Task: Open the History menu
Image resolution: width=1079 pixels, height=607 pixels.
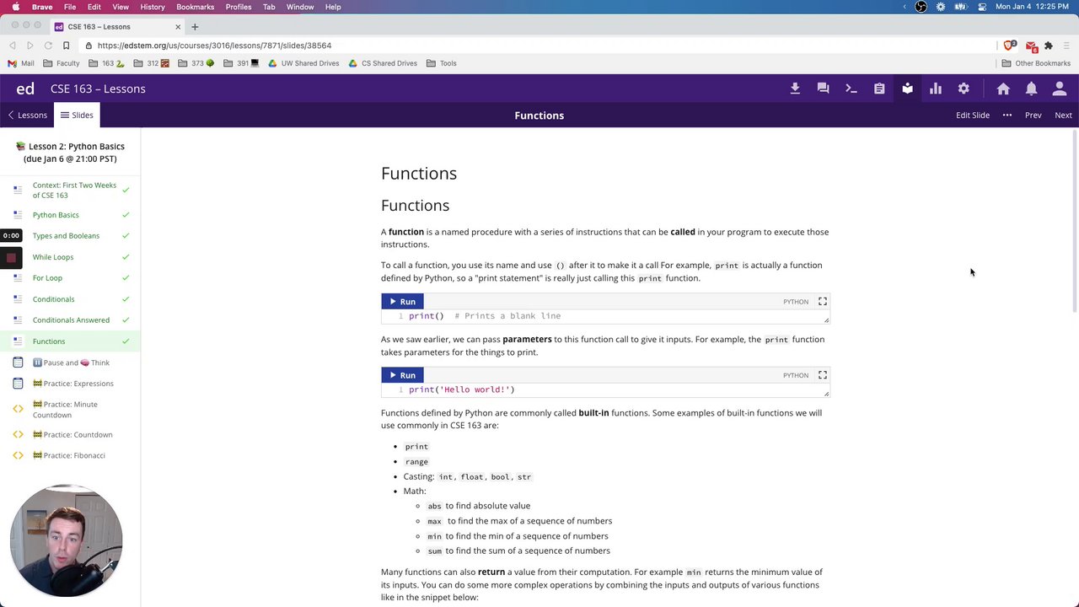Action: point(153,7)
